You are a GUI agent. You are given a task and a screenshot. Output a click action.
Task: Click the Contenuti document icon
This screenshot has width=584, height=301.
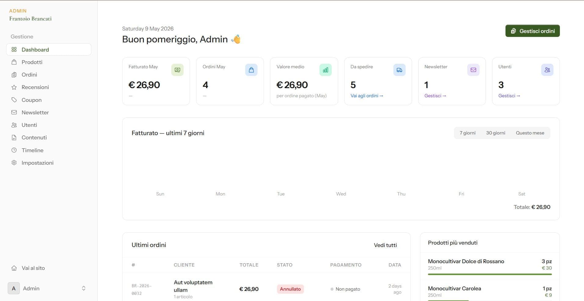14,138
